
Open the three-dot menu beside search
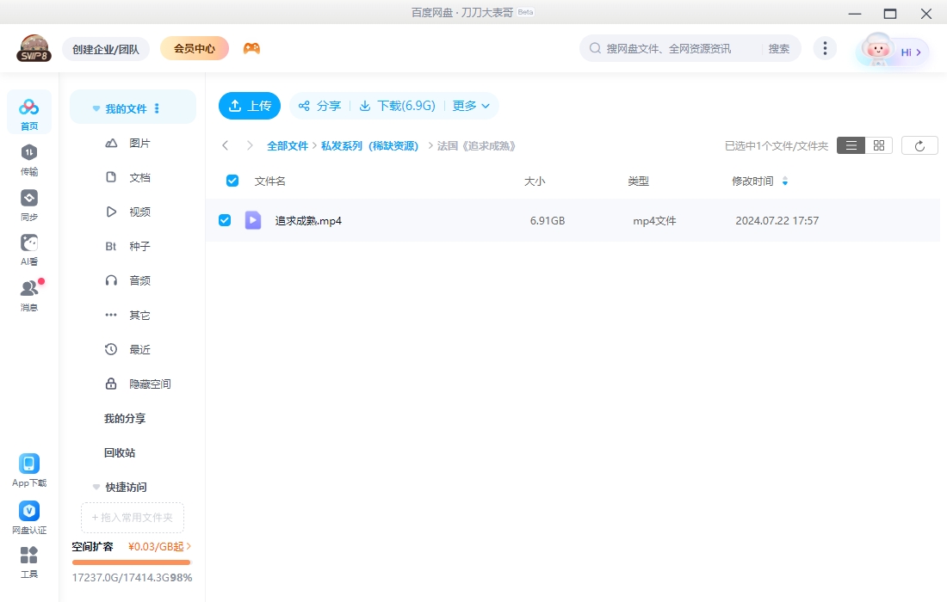[825, 48]
